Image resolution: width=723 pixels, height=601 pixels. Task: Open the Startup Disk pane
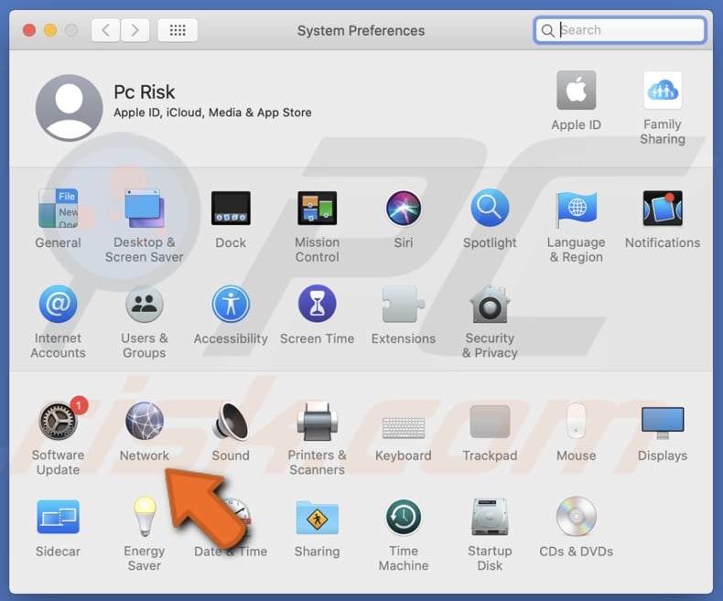(490, 518)
